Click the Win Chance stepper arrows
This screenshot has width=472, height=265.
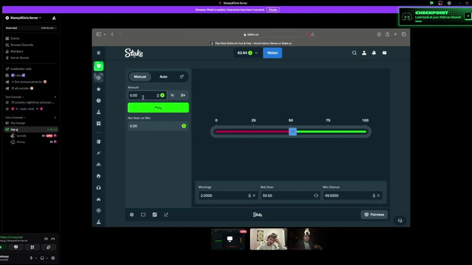tap(374, 195)
